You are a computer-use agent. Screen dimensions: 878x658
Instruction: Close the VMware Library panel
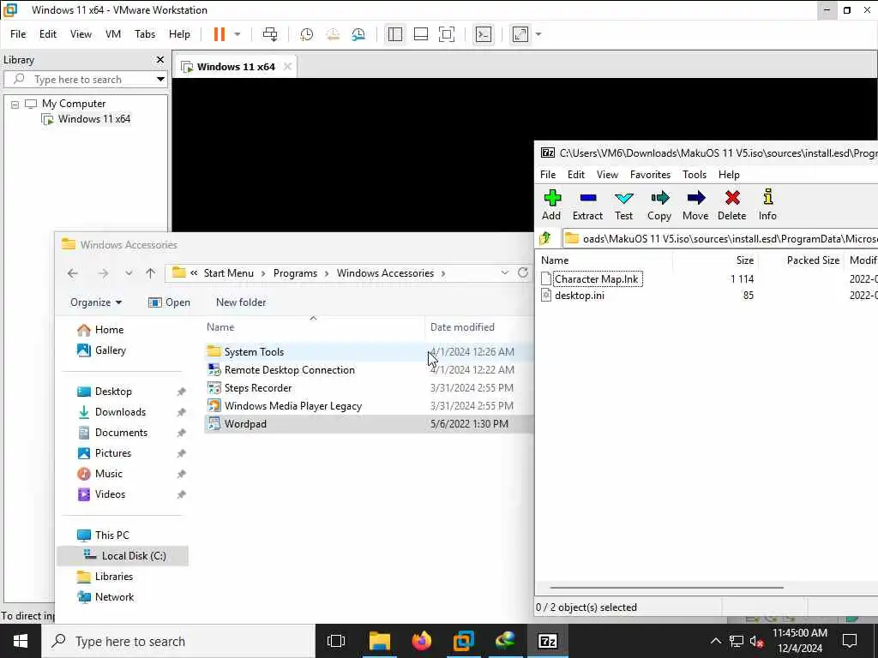[160, 59]
